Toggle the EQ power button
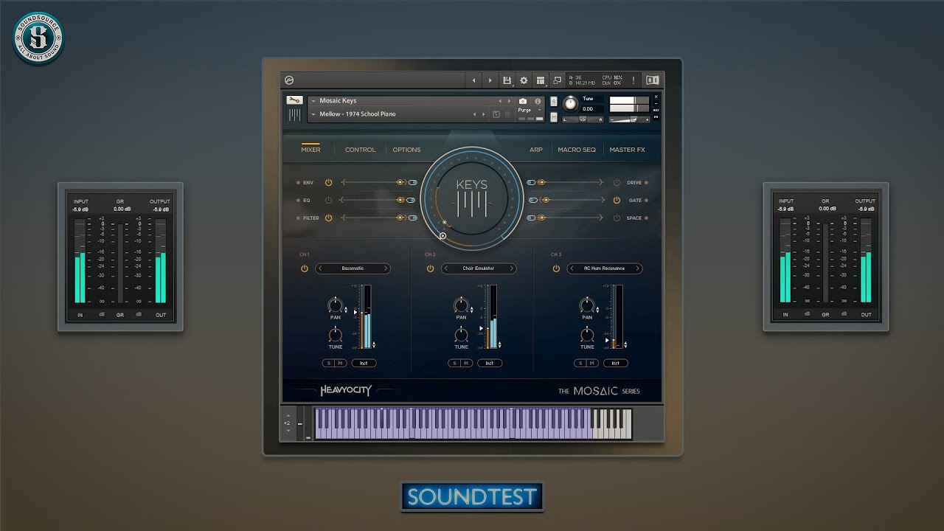 coord(328,200)
